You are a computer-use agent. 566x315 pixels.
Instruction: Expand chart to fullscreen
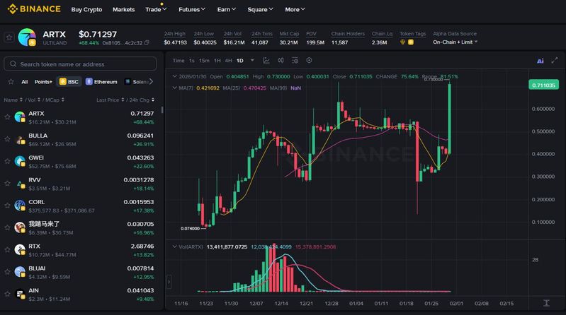click(x=555, y=61)
